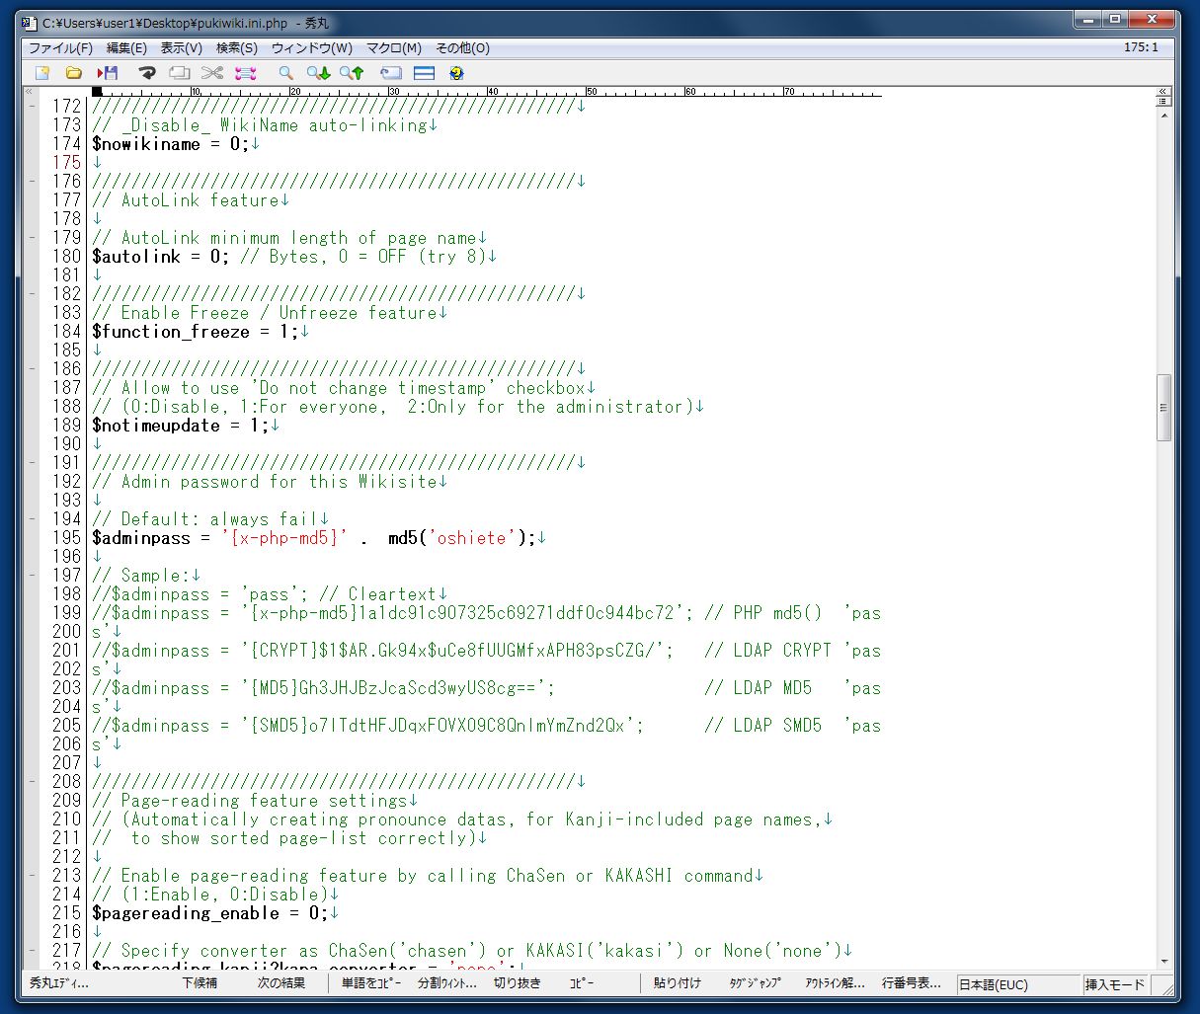The height and width of the screenshot is (1014, 1200).
Task: Save the file using floppy disk icon
Action: [107, 73]
